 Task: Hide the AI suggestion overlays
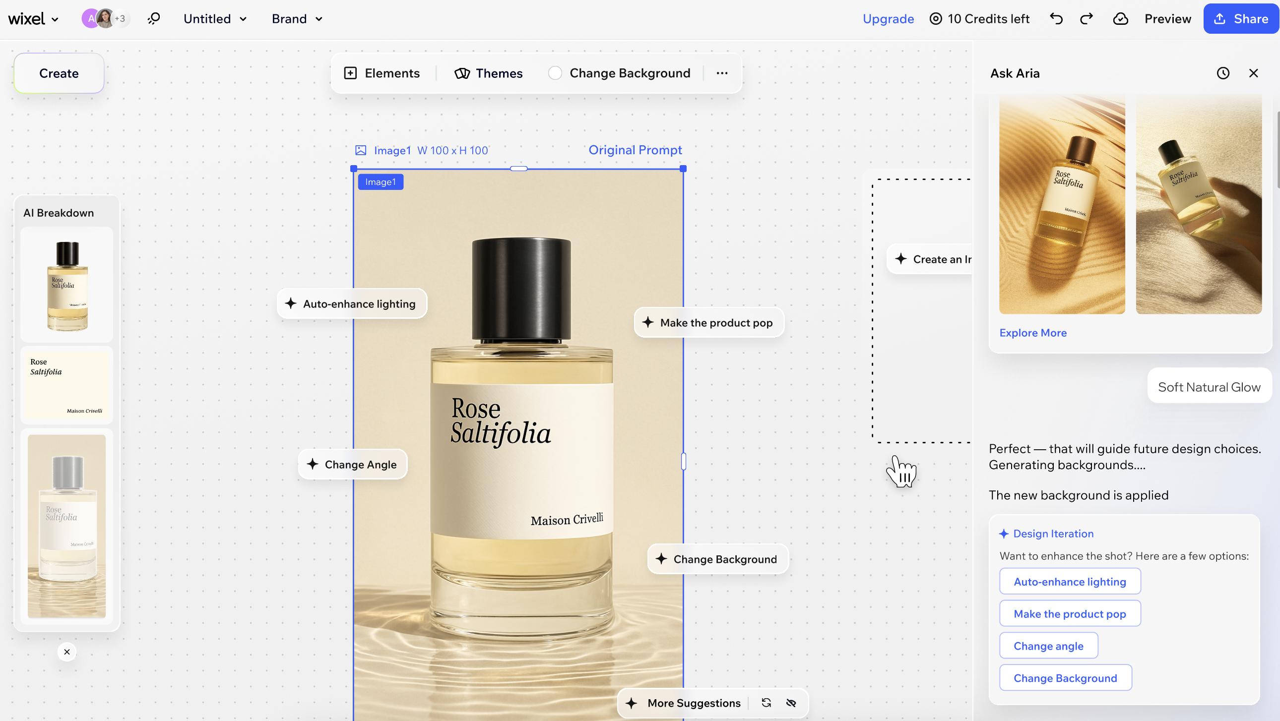(x=791, y=703)
